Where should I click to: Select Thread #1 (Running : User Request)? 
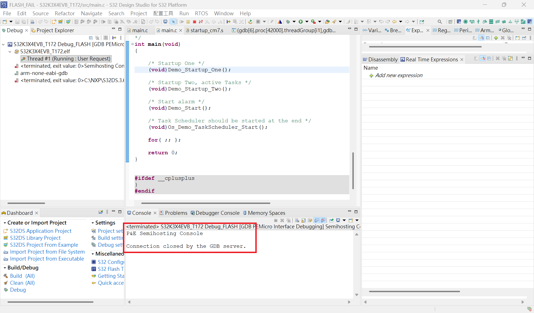click(x=66, y=59)
